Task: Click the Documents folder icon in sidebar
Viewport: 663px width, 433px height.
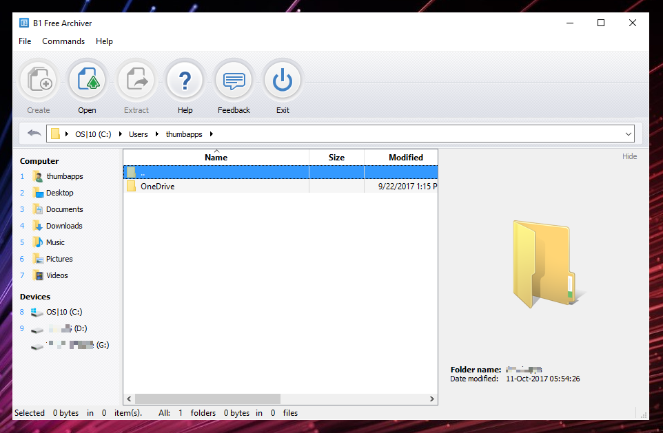Action: (x=38, y=209)
